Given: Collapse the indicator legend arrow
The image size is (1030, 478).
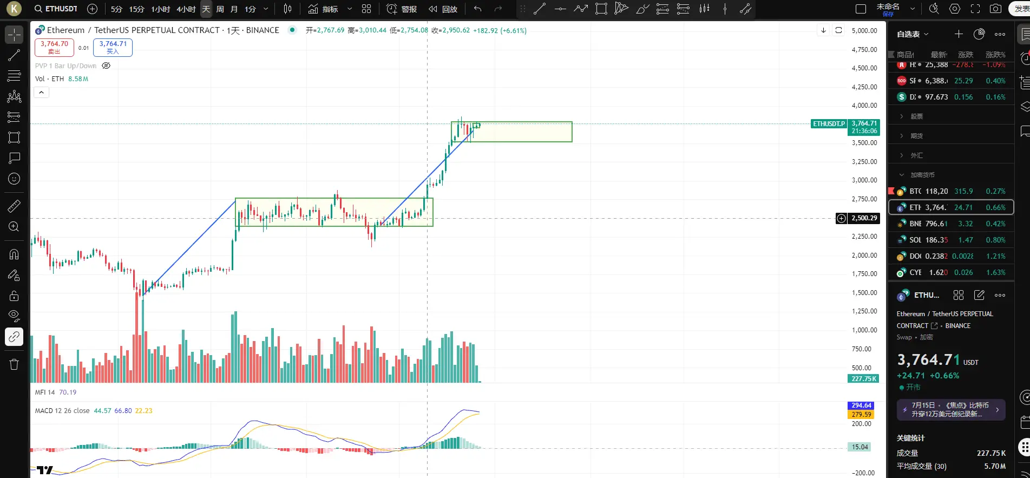Looking at the screenshot, I should coord(41,93).
